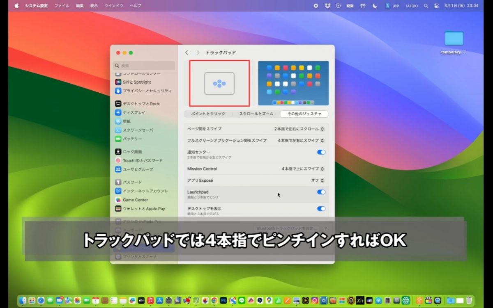Toggle デスクトップを表示 gesture switch
Image resolution: width=493 pixels, height=308 pixels.
point(321,209)
